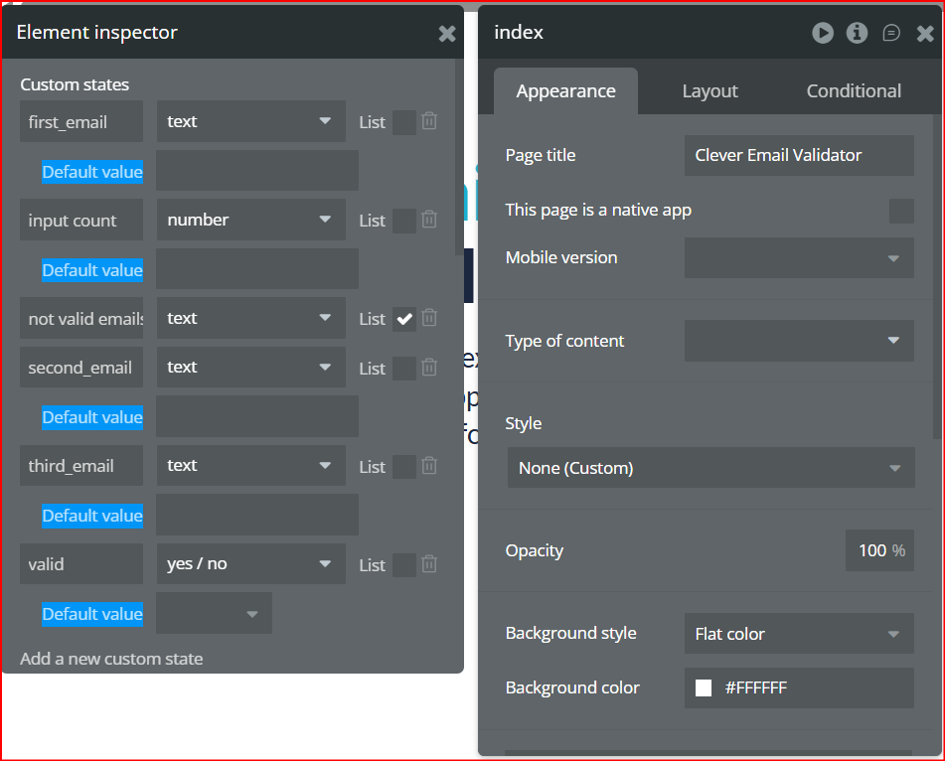Open comments icon in index panel
The width and height of the screenshot is (945, 761).
(891, 33)
